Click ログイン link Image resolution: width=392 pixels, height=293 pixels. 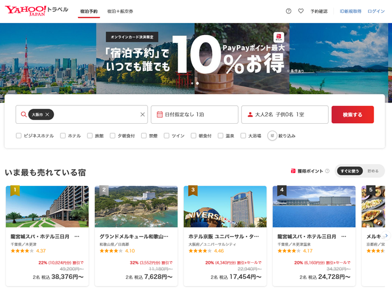coord(376,11)
